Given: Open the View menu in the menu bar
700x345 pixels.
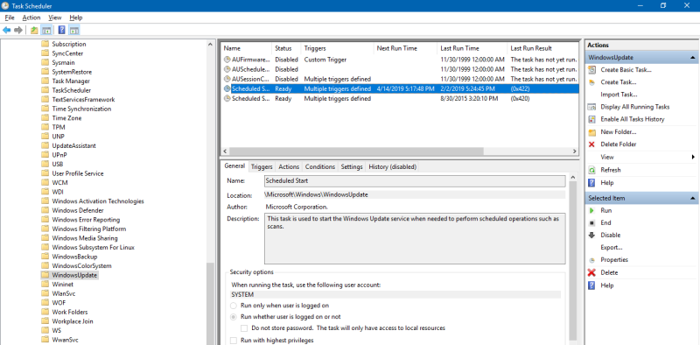Looking at the screenshot, I should tap(55, 18).
